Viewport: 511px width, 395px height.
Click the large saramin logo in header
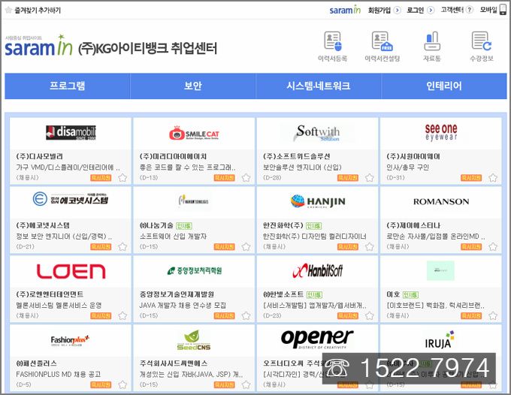pos(38,46)
